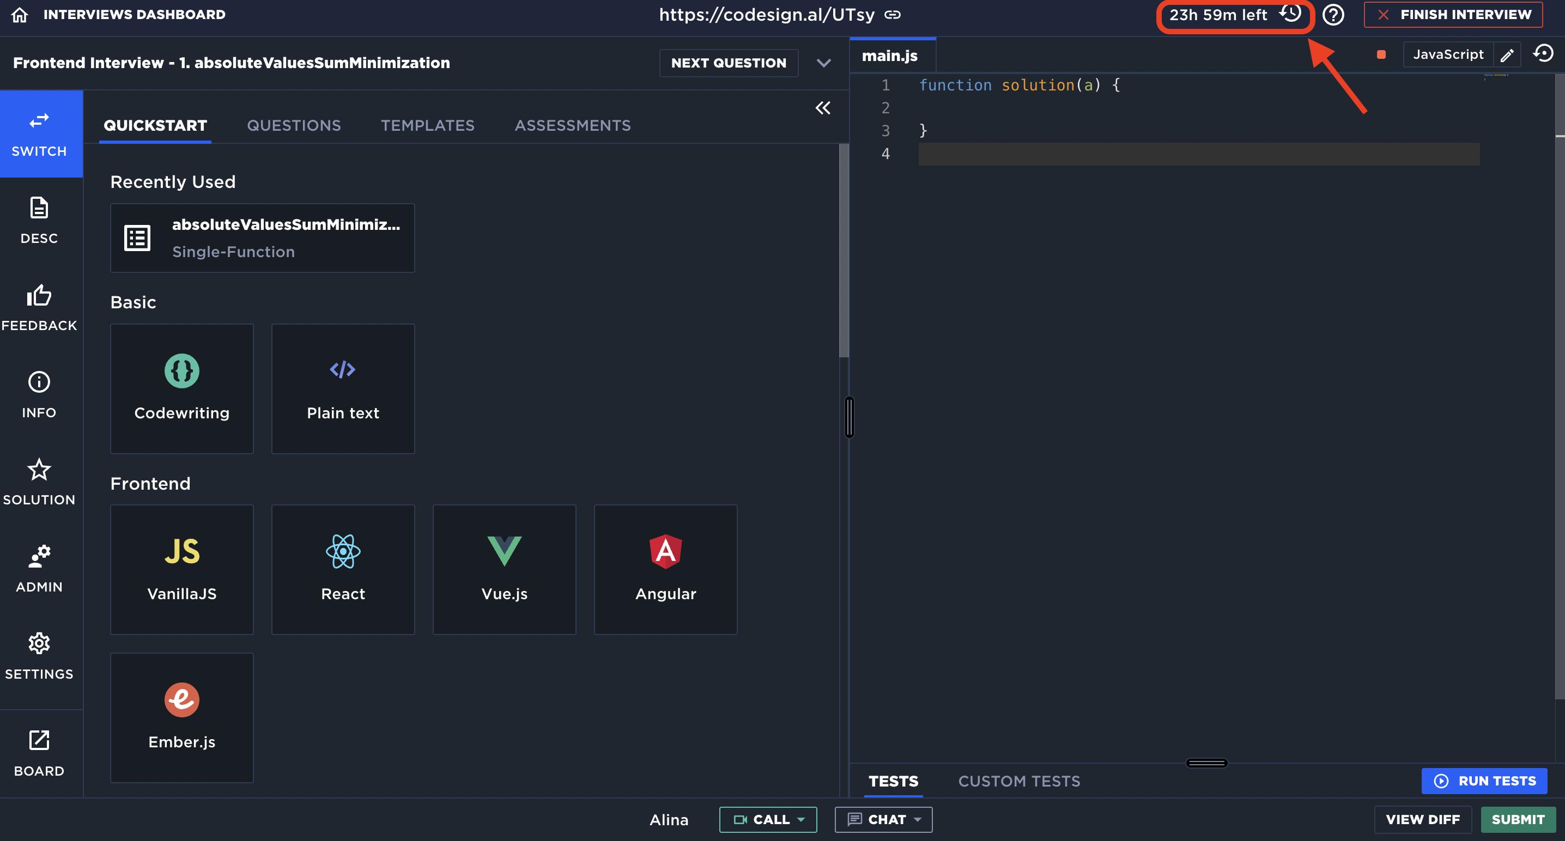
Task: Open the Settings gear panel
Action: (x=39, y=656)
